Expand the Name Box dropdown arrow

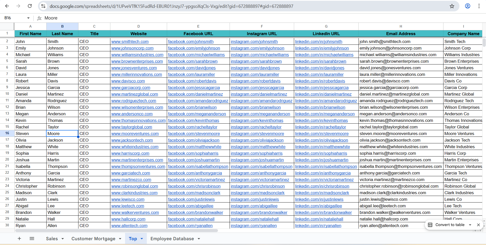(28, 18)
